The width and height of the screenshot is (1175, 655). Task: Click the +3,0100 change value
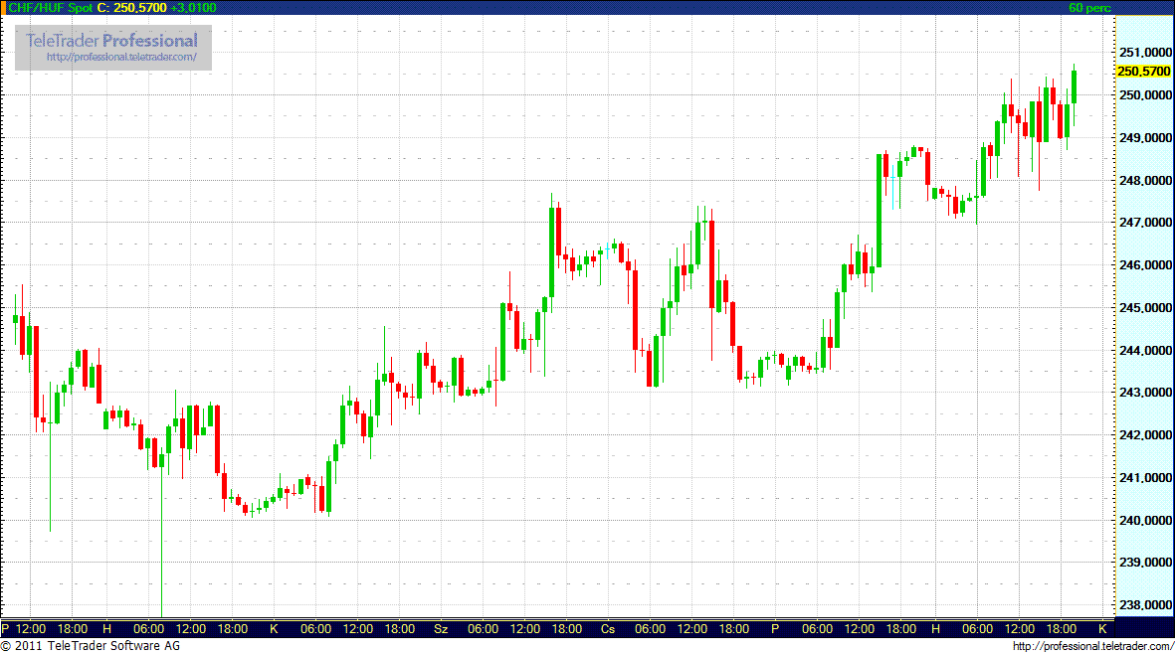click(192, 7)
